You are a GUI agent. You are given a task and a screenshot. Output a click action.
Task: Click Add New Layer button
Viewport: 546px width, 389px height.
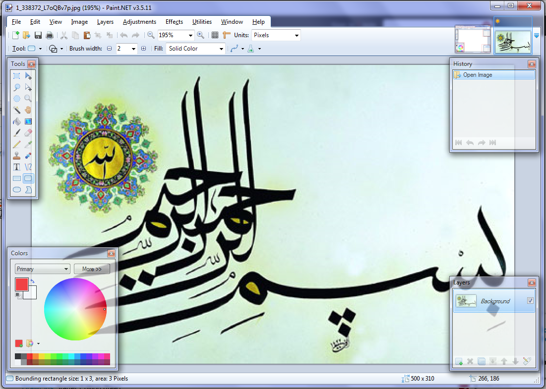[x=459, y=362]
